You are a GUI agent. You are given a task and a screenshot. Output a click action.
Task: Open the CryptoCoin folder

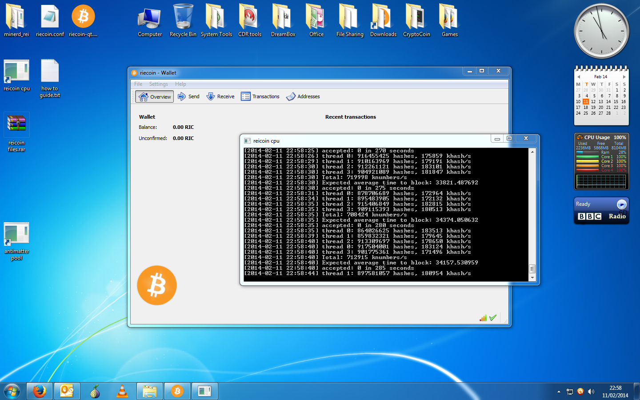(416, 21)
